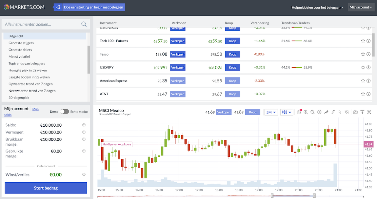Screen dimensions: 377x199
Task: Click Koop for Tesco
Action: coord(232,54)
